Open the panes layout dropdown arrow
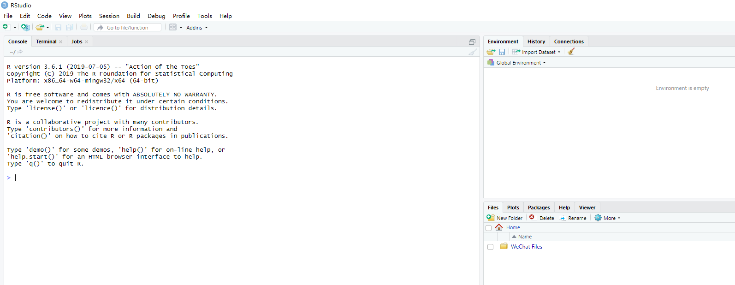 click(x=181, y=28)
